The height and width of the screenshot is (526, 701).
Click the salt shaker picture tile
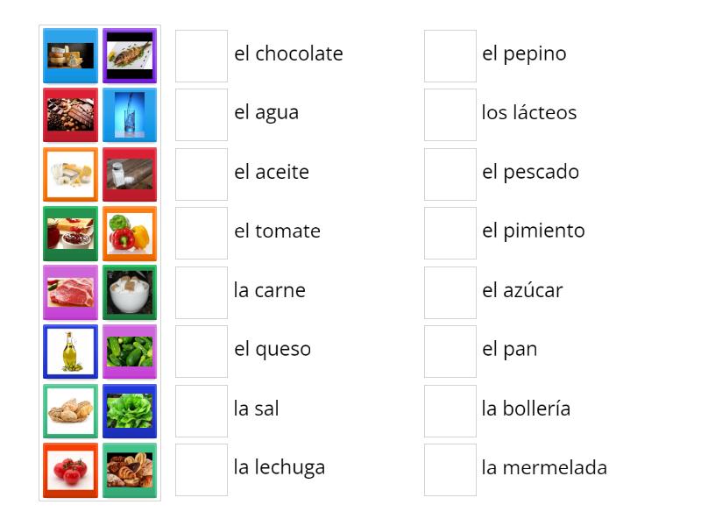coord(129,174)
